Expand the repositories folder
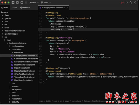The height and width of the screenshot is (105, 140). 10,99
